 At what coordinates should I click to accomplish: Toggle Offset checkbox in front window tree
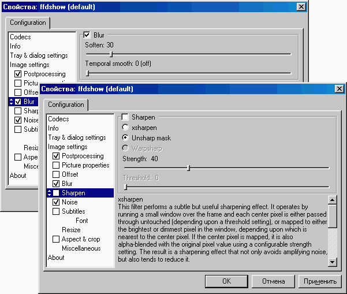click(x=56, y=174)
